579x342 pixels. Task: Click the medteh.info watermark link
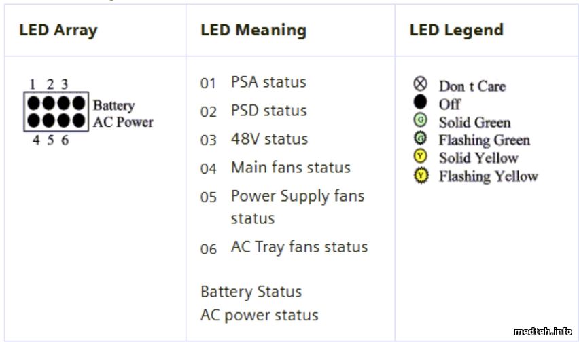[543, 331]
